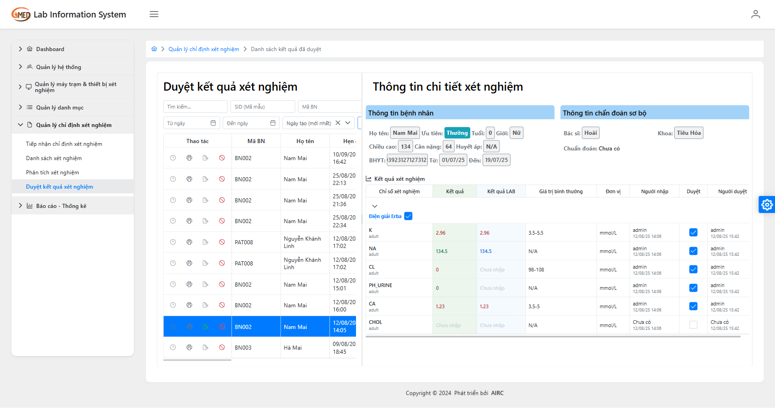Toggle the Điện giải Erba checkbox
The height and width of the screenshot is (409, 775).
408,216
